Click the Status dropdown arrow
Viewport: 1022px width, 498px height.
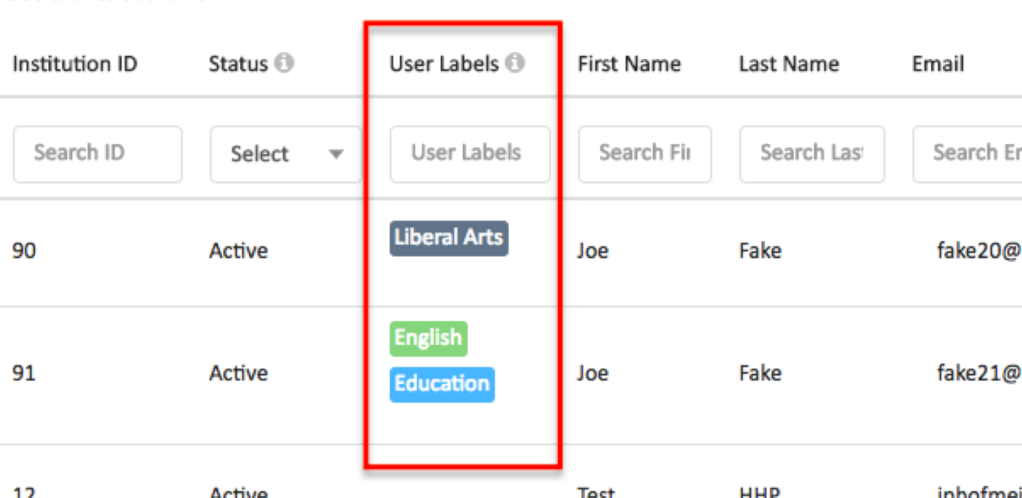coord(336,154)
